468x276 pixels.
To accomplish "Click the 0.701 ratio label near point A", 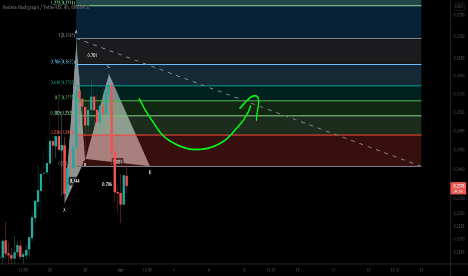I will click(92, 56).
